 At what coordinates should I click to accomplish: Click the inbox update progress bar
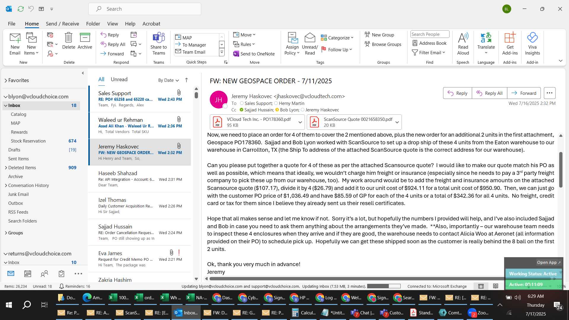pos(384,286)
